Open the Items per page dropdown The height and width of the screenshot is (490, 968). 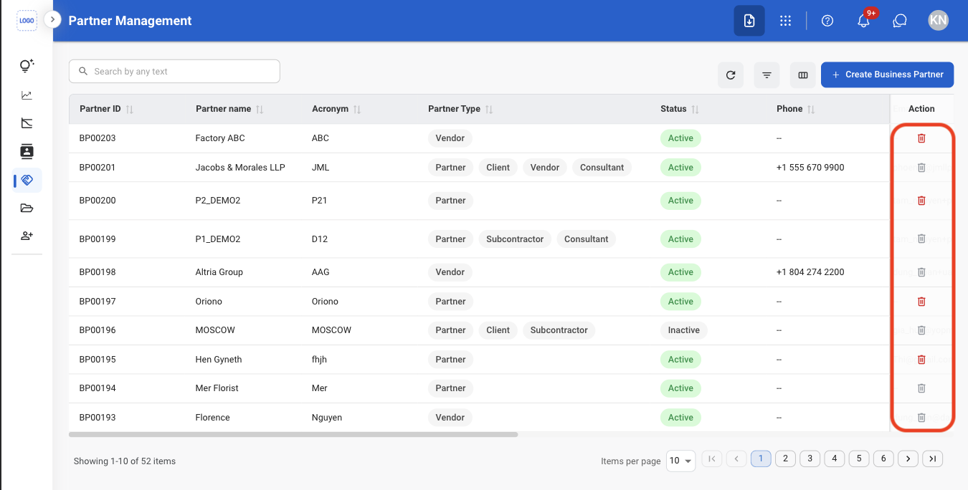click(x=680, y=461)
